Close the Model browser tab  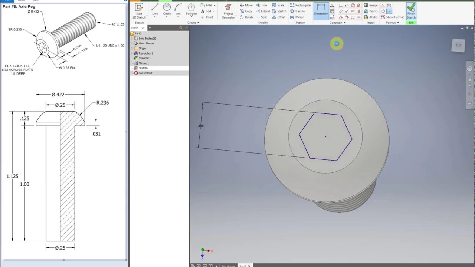pos(142,28)
